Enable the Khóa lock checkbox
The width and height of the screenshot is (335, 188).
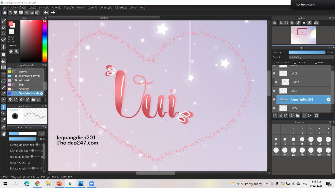(x=316, y=63)
